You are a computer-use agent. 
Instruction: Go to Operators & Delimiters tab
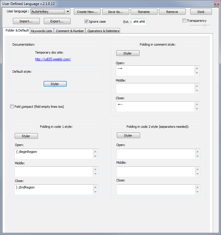pyautogui.click(x=103, y=31)
